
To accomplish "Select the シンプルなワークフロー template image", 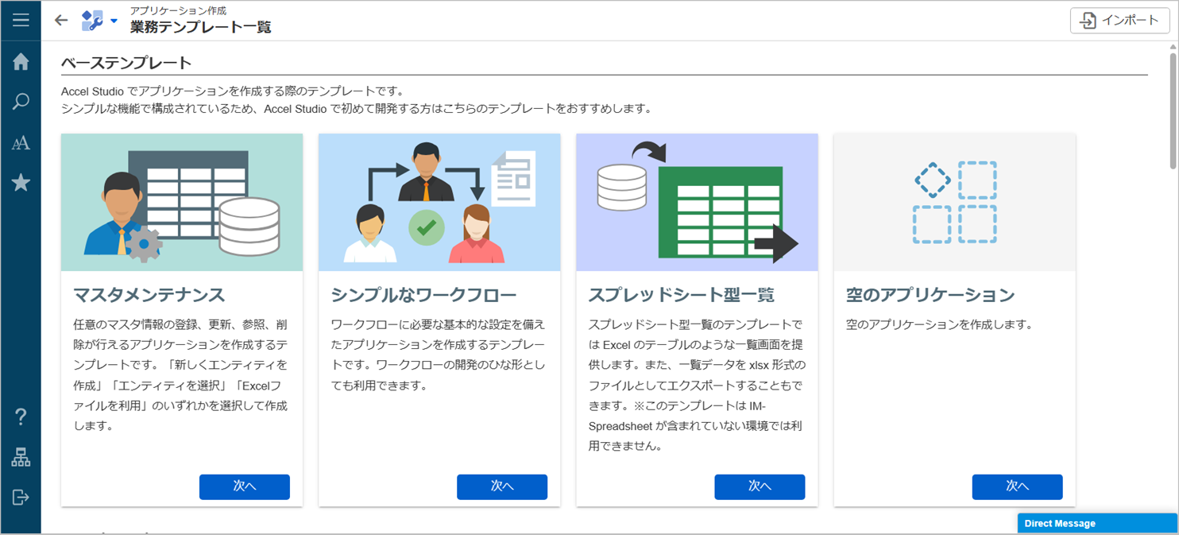I will [x=439, y=202].
